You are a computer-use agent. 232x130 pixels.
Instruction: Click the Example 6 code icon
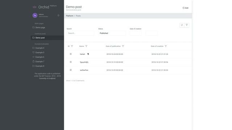coord(33,57)
